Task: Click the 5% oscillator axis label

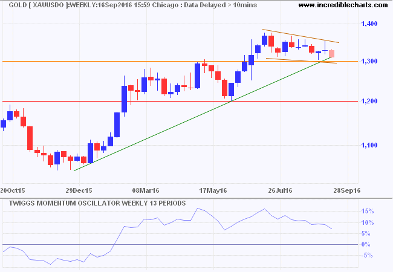Action: coord(366,233)
